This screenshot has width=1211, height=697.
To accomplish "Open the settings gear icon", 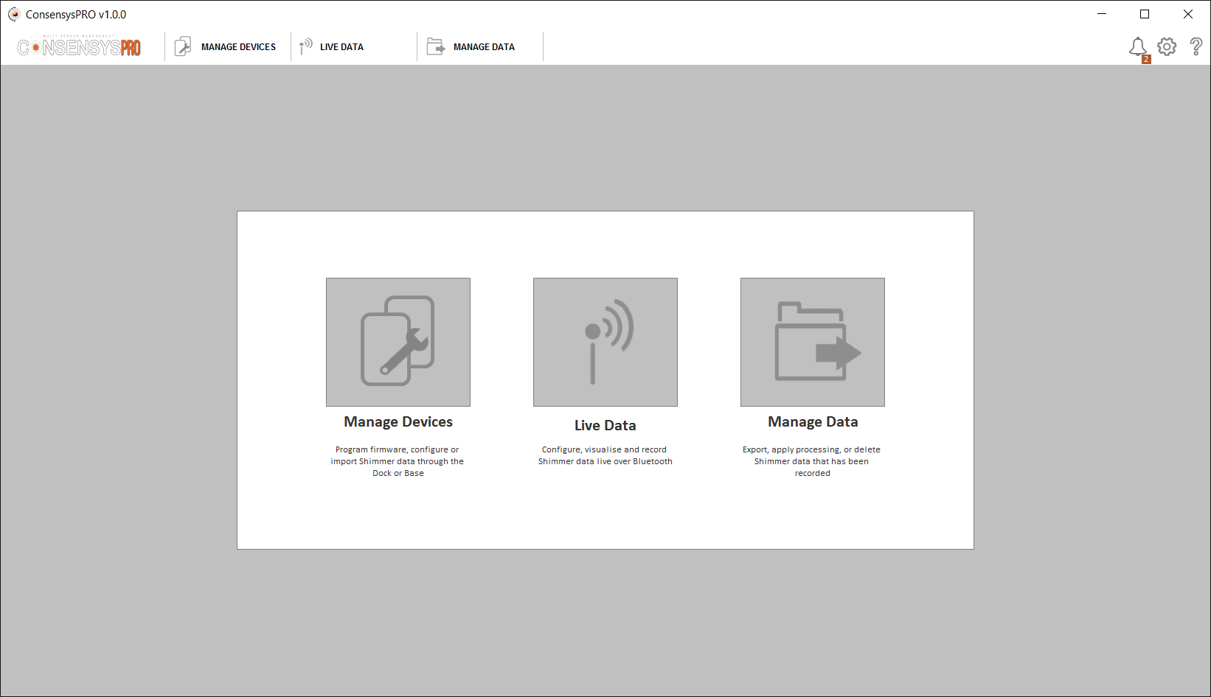I will coord(1167,46).
